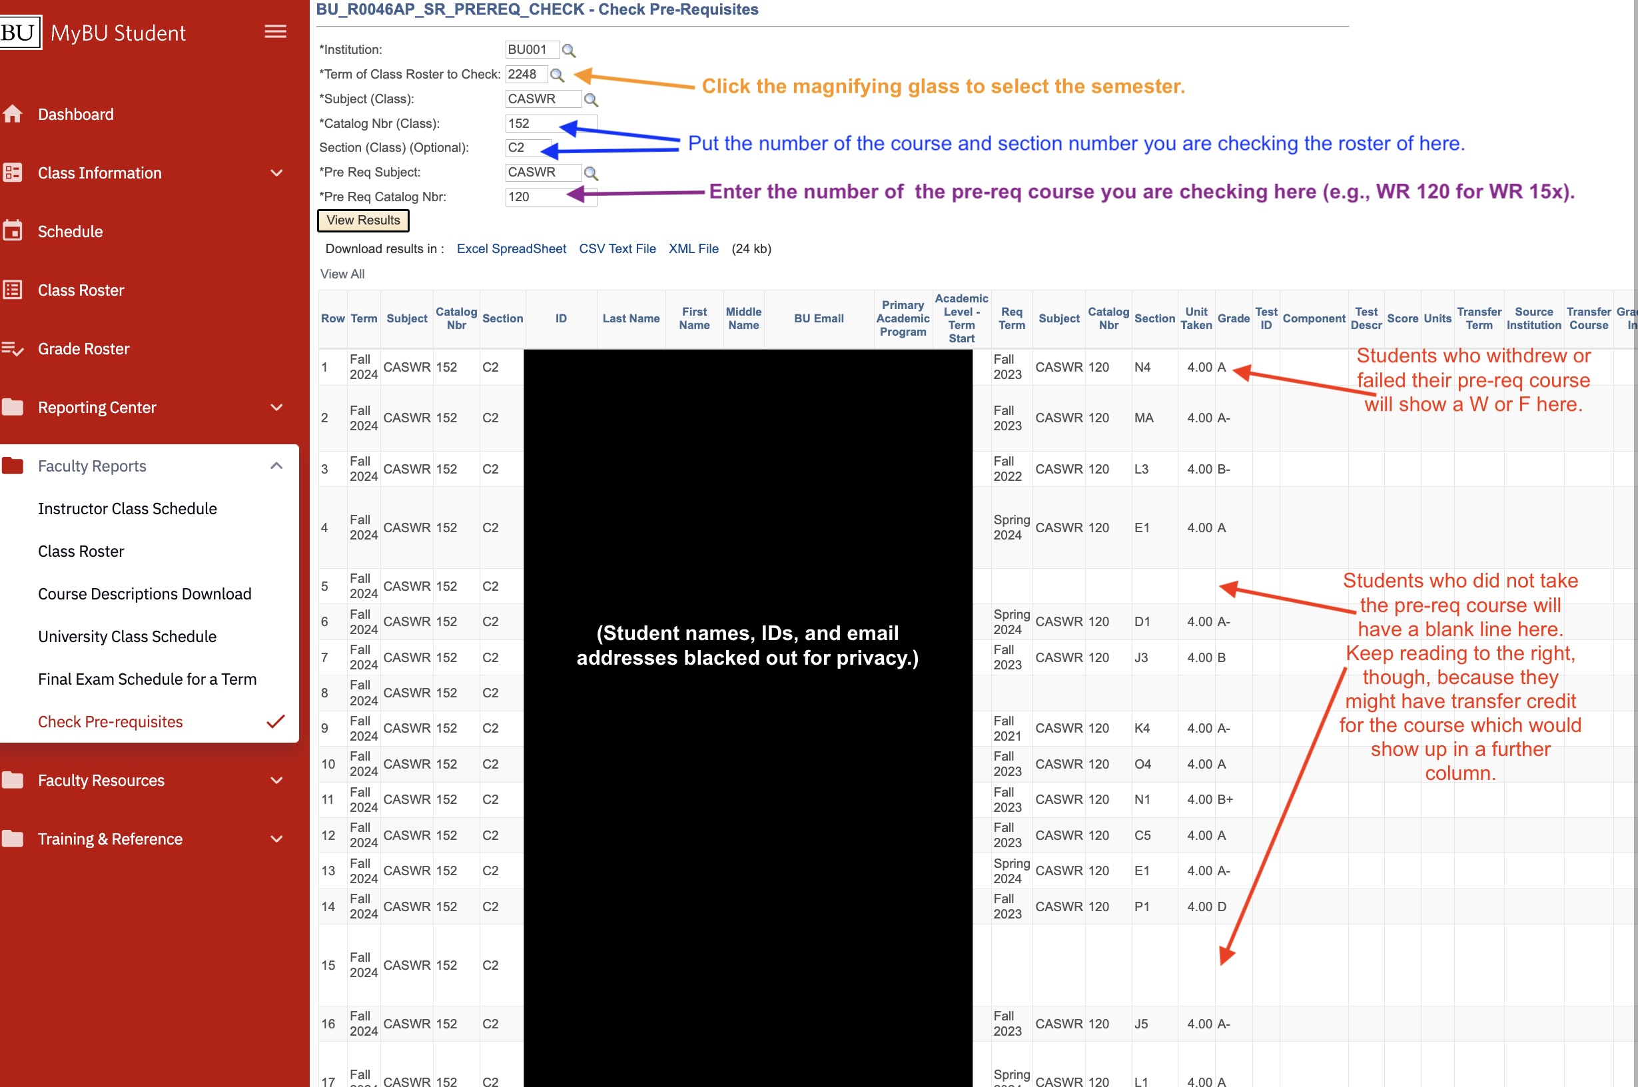This screenshot has width=1638, height=1087.
Task: Click the Catalog Nbr (Class) field
Action: (x=550, y=123)
